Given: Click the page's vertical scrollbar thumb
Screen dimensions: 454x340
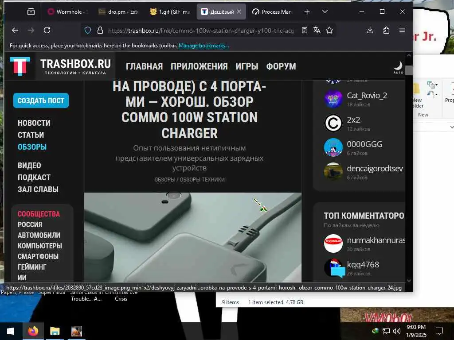Looking at the screenshot, I should coord(409,70).
